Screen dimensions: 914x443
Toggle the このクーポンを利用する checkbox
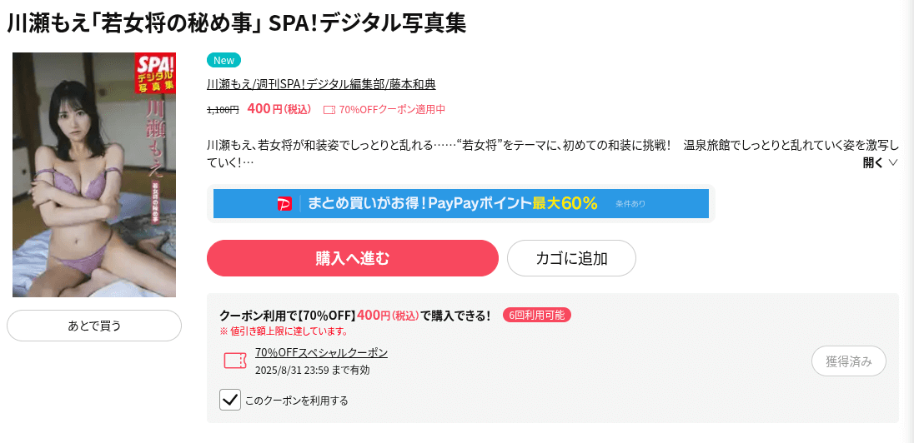tap(230, 400)
